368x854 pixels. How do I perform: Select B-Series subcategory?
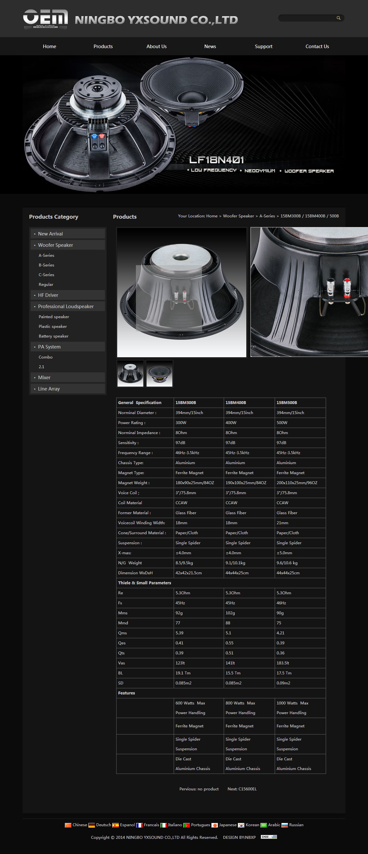click(x=46, y=265)
